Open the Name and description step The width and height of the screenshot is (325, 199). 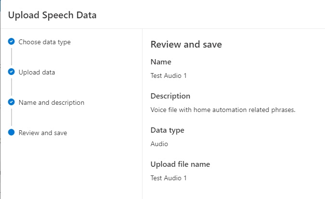coord(51,102)
